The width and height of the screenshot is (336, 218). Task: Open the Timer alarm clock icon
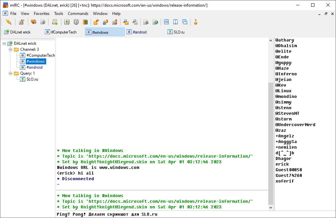pos(76,22)
